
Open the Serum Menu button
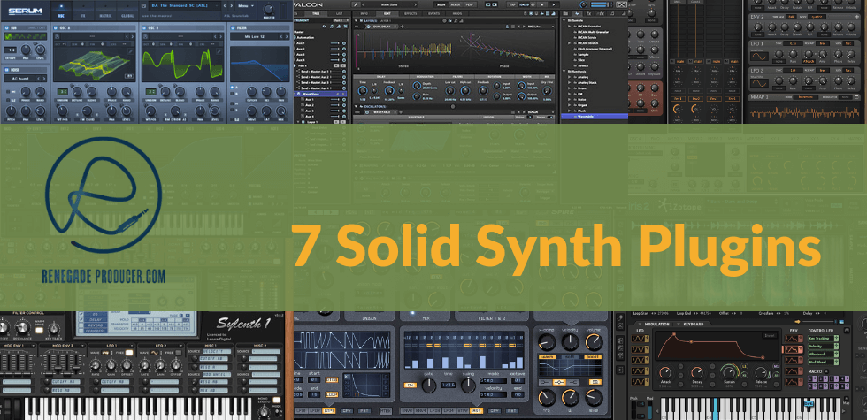tap(244, 7)
